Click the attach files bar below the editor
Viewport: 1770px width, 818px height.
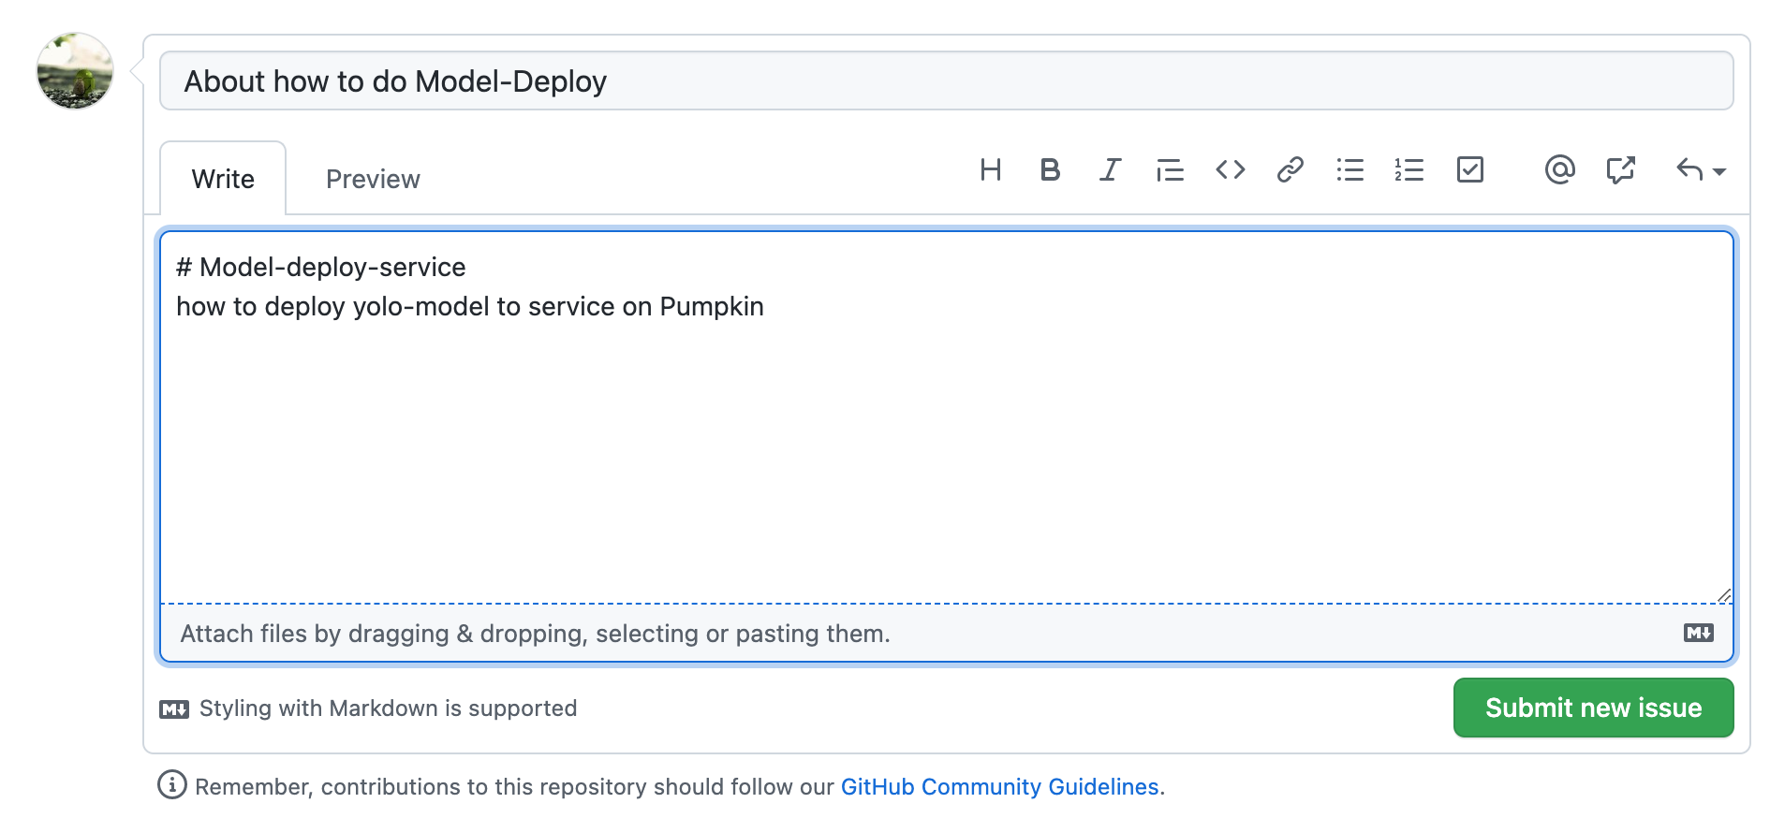pos(946,634)
